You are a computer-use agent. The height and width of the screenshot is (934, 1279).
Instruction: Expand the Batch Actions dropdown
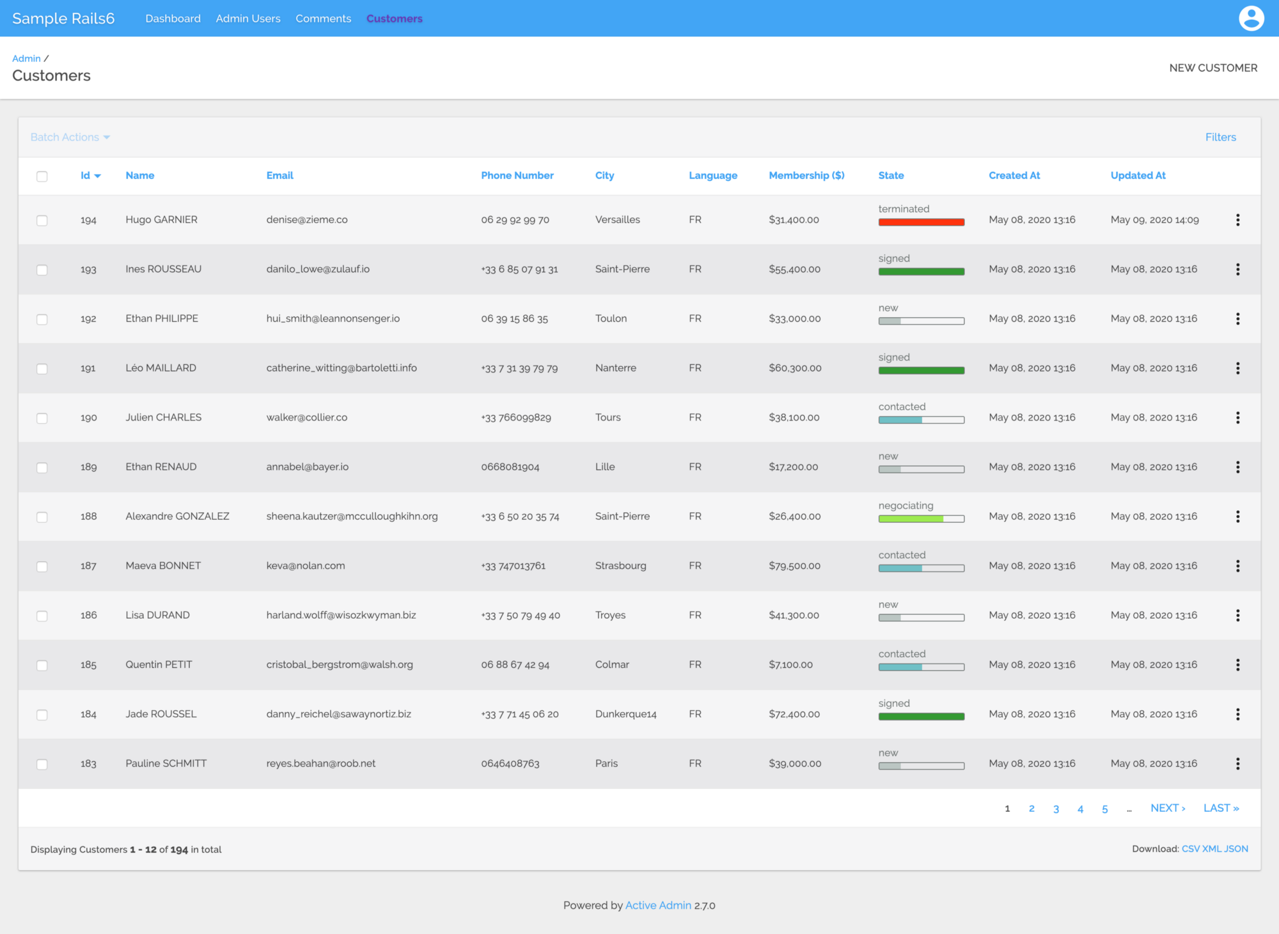[70, 137]
